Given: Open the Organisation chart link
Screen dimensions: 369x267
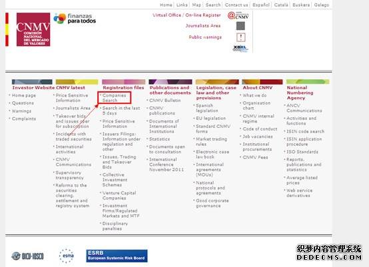Looking at the screenshot, I should pyautogui.click(x=256, y=105).
